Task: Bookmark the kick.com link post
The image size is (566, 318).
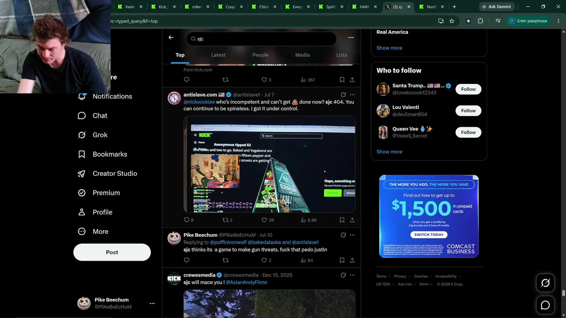Action: click(x=342, y=80)
